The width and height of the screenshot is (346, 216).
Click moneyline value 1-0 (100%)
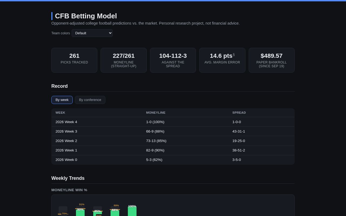pyautogui.click(x=155, y=122)
